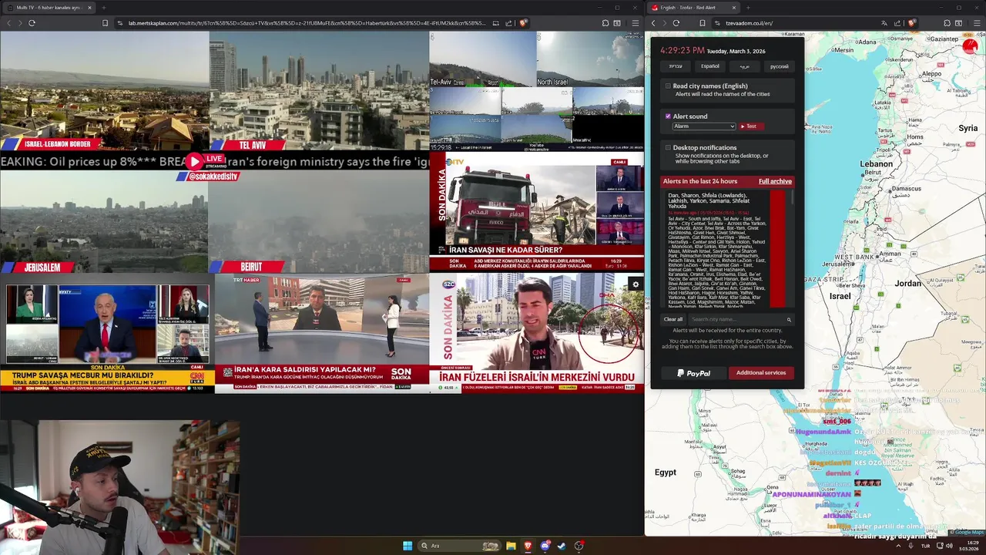Viewport: 986px width, 555px height.
Task: Select the Beirut camera feed
Action: (x=318, y=221)
